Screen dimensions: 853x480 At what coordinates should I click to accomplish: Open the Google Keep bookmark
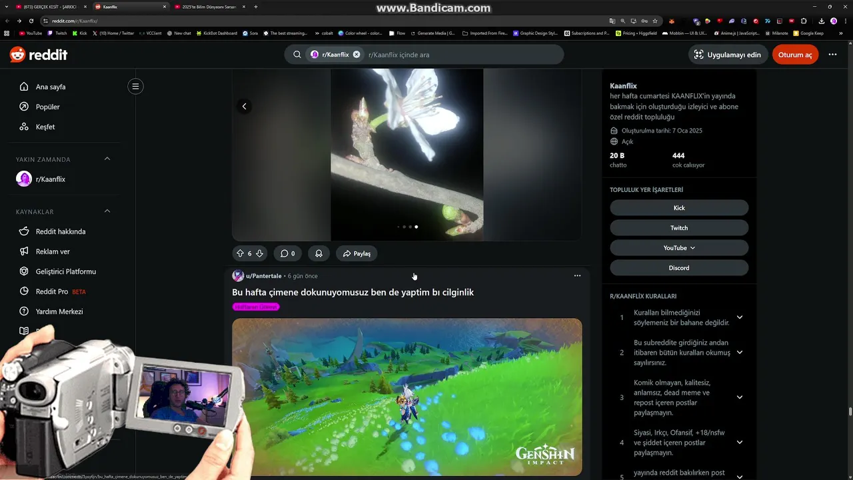pos(809,33)
